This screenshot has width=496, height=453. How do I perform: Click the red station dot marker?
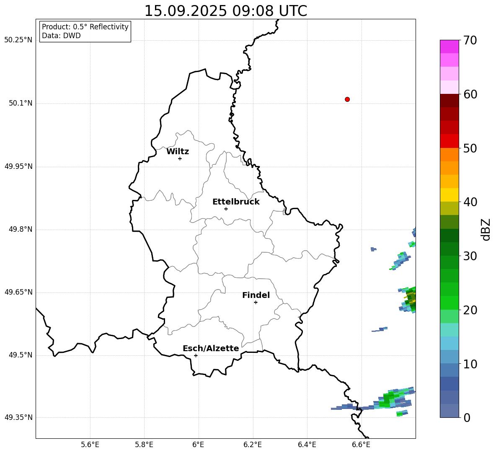347,99
